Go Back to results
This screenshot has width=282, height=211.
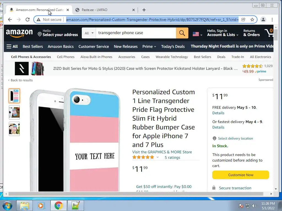pos(20,80)
